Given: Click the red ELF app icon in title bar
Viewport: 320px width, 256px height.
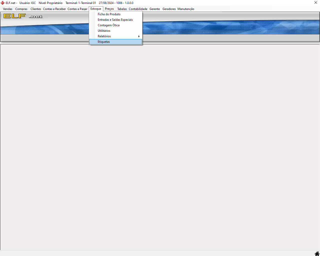Looking at the screenshot, I should 2,3.
